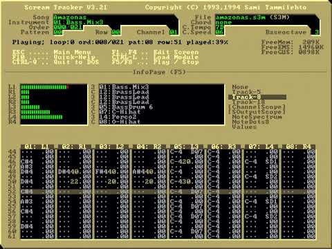Choose the ChannelScope view option
Screen dimensions: 332x249
tap(257, 107)
